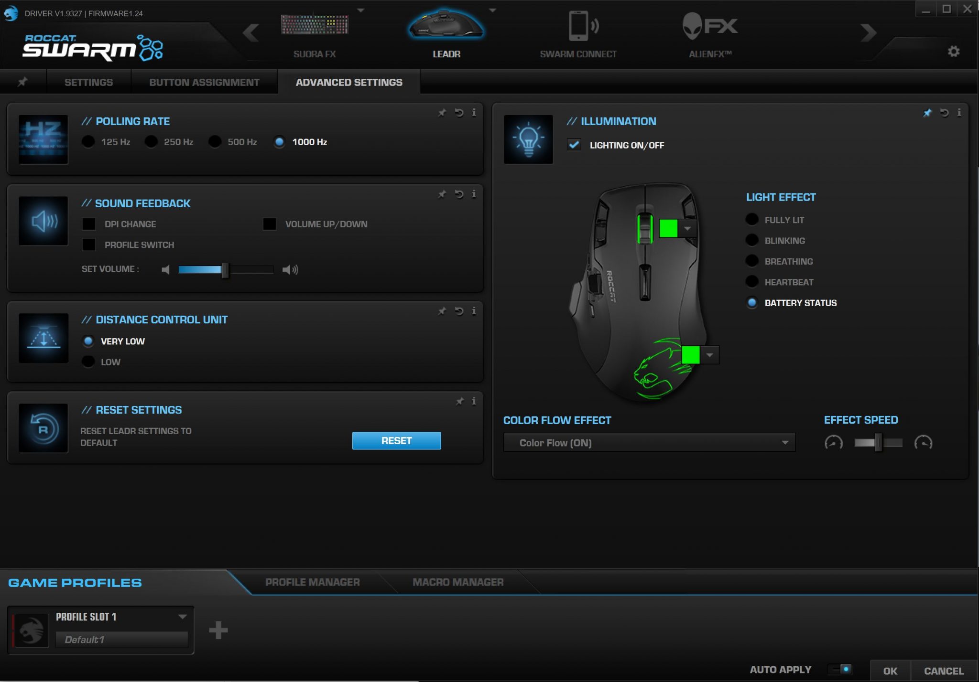
Task: Select the Swarm Connect device icon
Action: coord(578,26)
